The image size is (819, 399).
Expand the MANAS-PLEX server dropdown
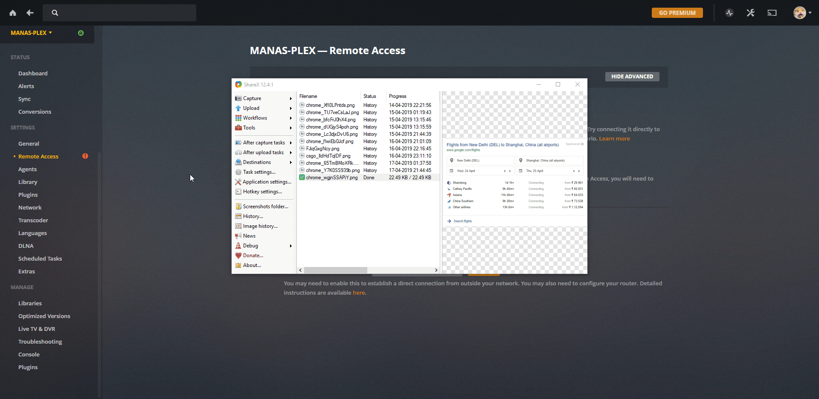pos(31,33)
